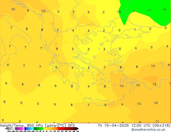This screenshot has width=171, height=132.
Task: Click the map temperature value 11
Action: point(157,121)
